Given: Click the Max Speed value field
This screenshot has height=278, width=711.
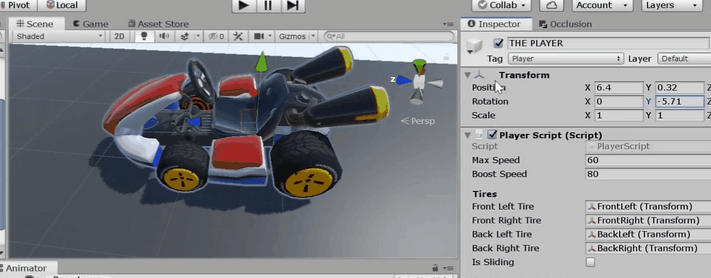Looking at the screenshot, I should (x=648, y=160).
